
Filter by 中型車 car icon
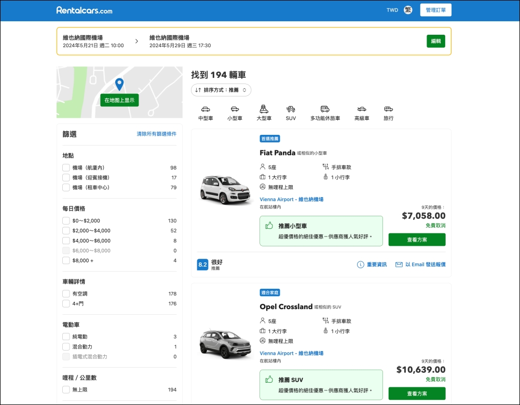[x=206, y=109]
